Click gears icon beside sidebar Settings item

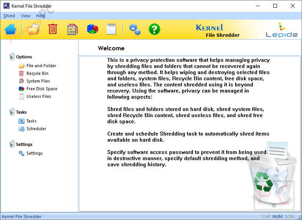pyautogui.click(x=22, y=153)
